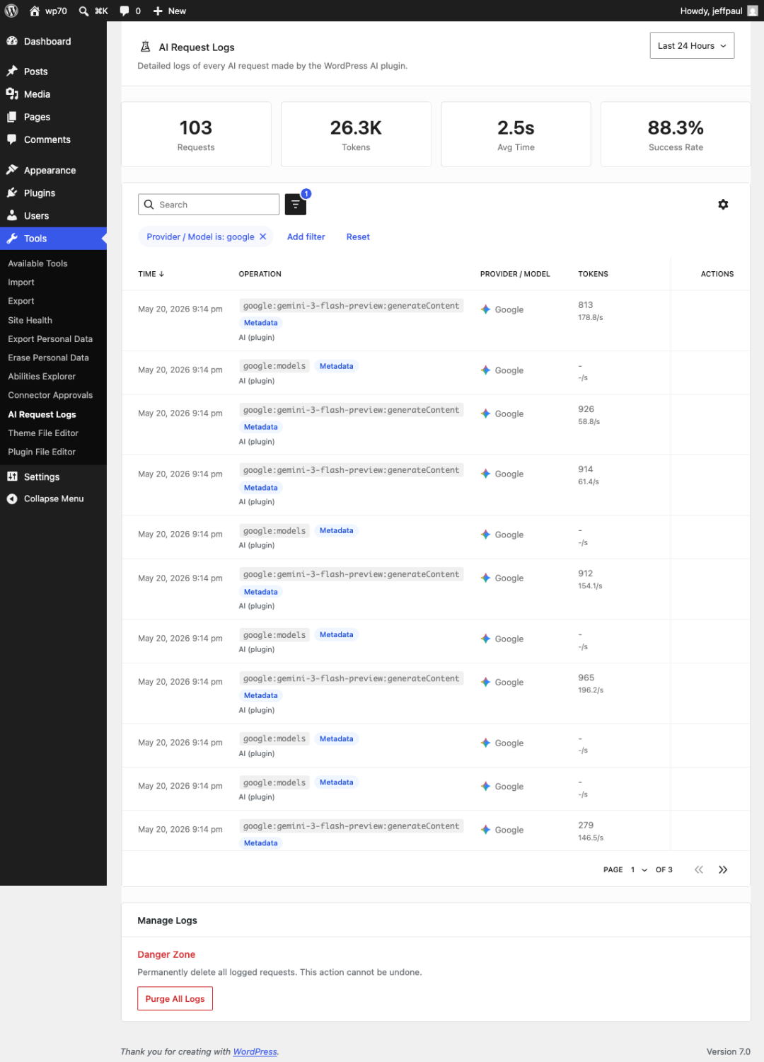Open Theme File Editor submenu item
The image size is (764, 1062).
(43, 433)
